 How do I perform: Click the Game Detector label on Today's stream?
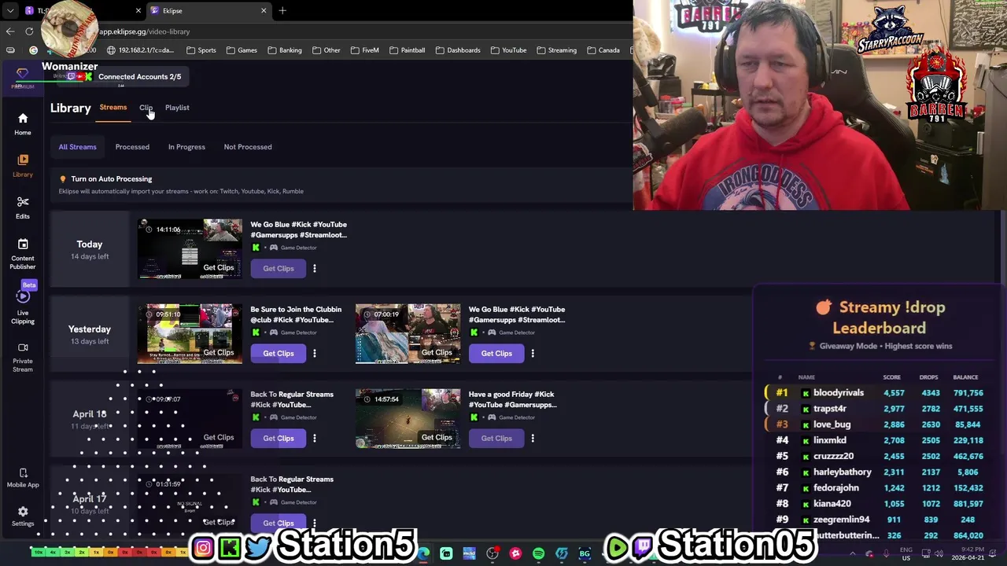tap(299, 248)
